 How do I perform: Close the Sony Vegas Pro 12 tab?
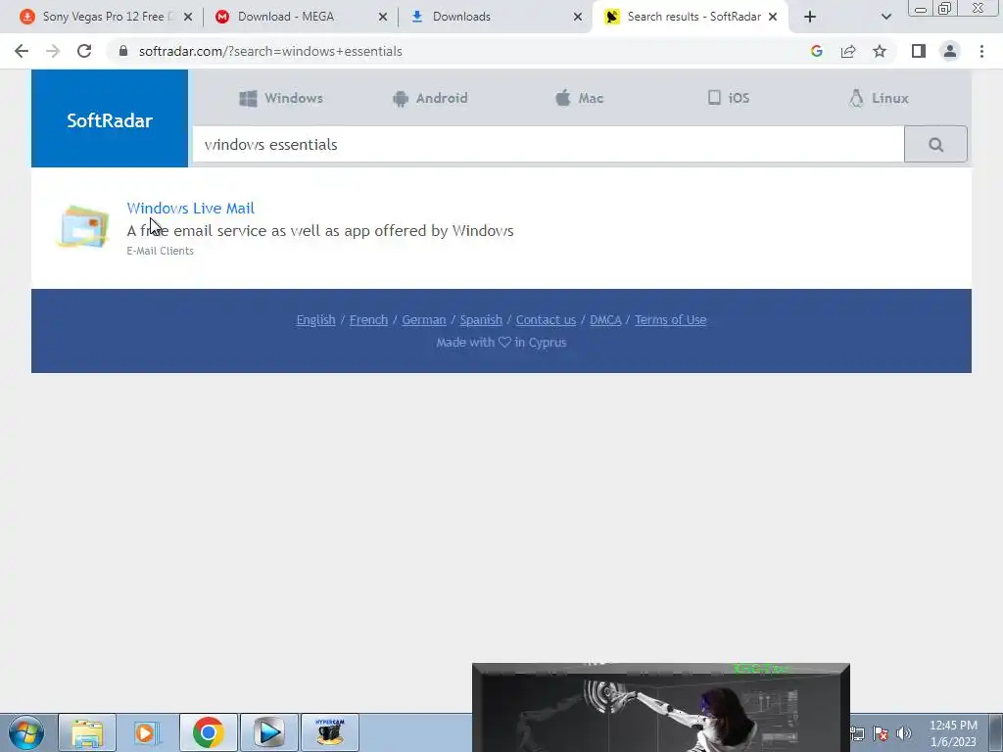(188, 17)
